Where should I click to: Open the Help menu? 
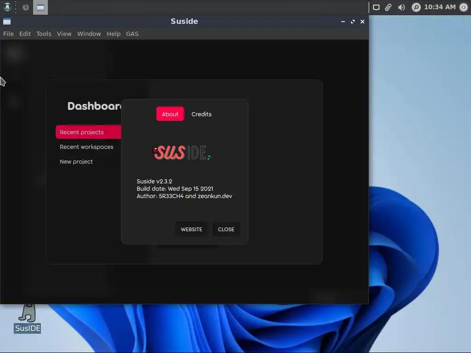[114, 34]
